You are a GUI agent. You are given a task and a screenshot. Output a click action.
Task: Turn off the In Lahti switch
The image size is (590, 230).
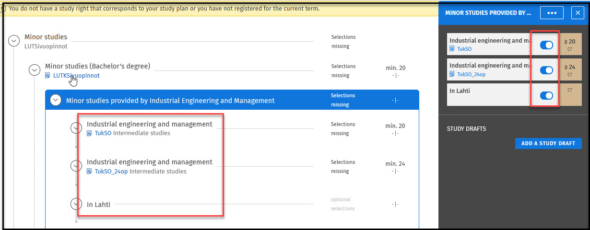546,96
